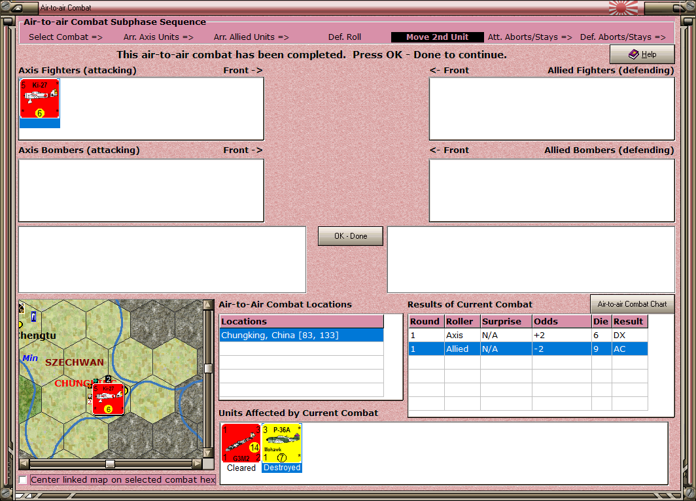696x501 pixels.
Task: Click the map horizontal scrollbar right arrow
Action: point(197,464)
